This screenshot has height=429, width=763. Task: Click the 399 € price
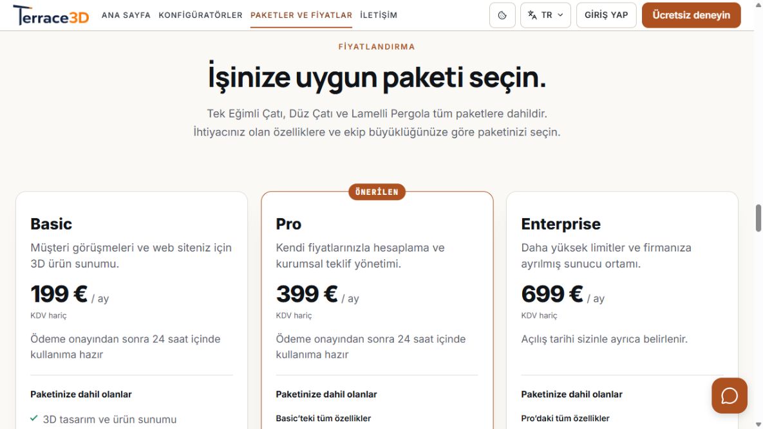[x=306, y=294]
